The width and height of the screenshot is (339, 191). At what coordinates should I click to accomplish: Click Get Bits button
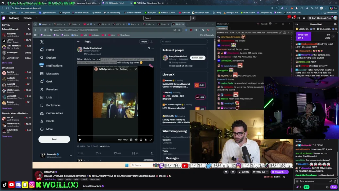pos(243,172)
